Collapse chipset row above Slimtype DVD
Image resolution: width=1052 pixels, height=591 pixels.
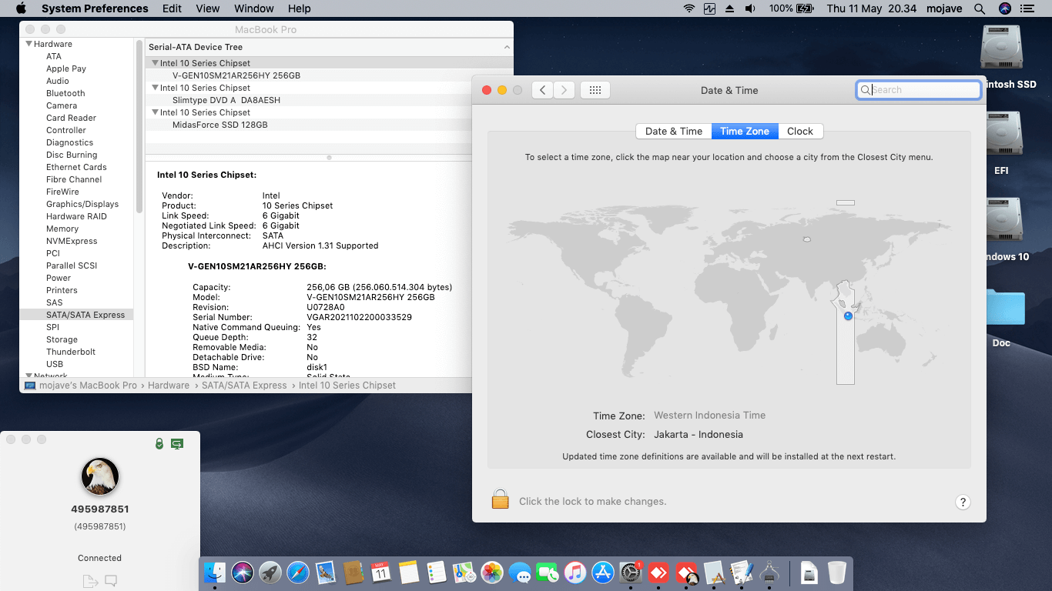click(x=156, y=88)
